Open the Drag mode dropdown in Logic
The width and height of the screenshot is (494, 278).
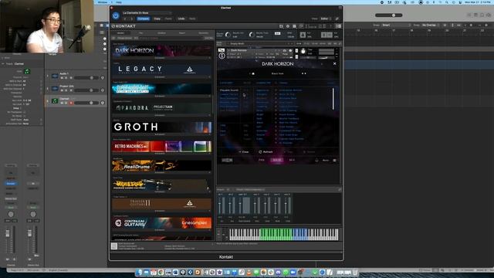point(431,25)
